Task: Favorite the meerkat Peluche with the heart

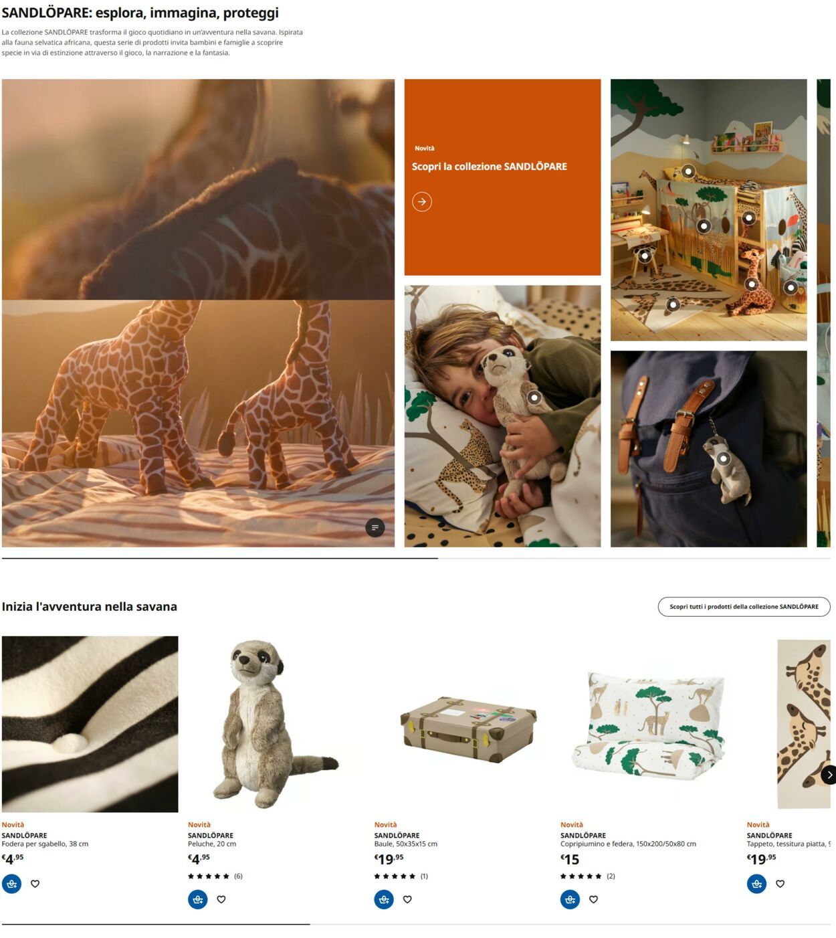Action: (221, 899)
